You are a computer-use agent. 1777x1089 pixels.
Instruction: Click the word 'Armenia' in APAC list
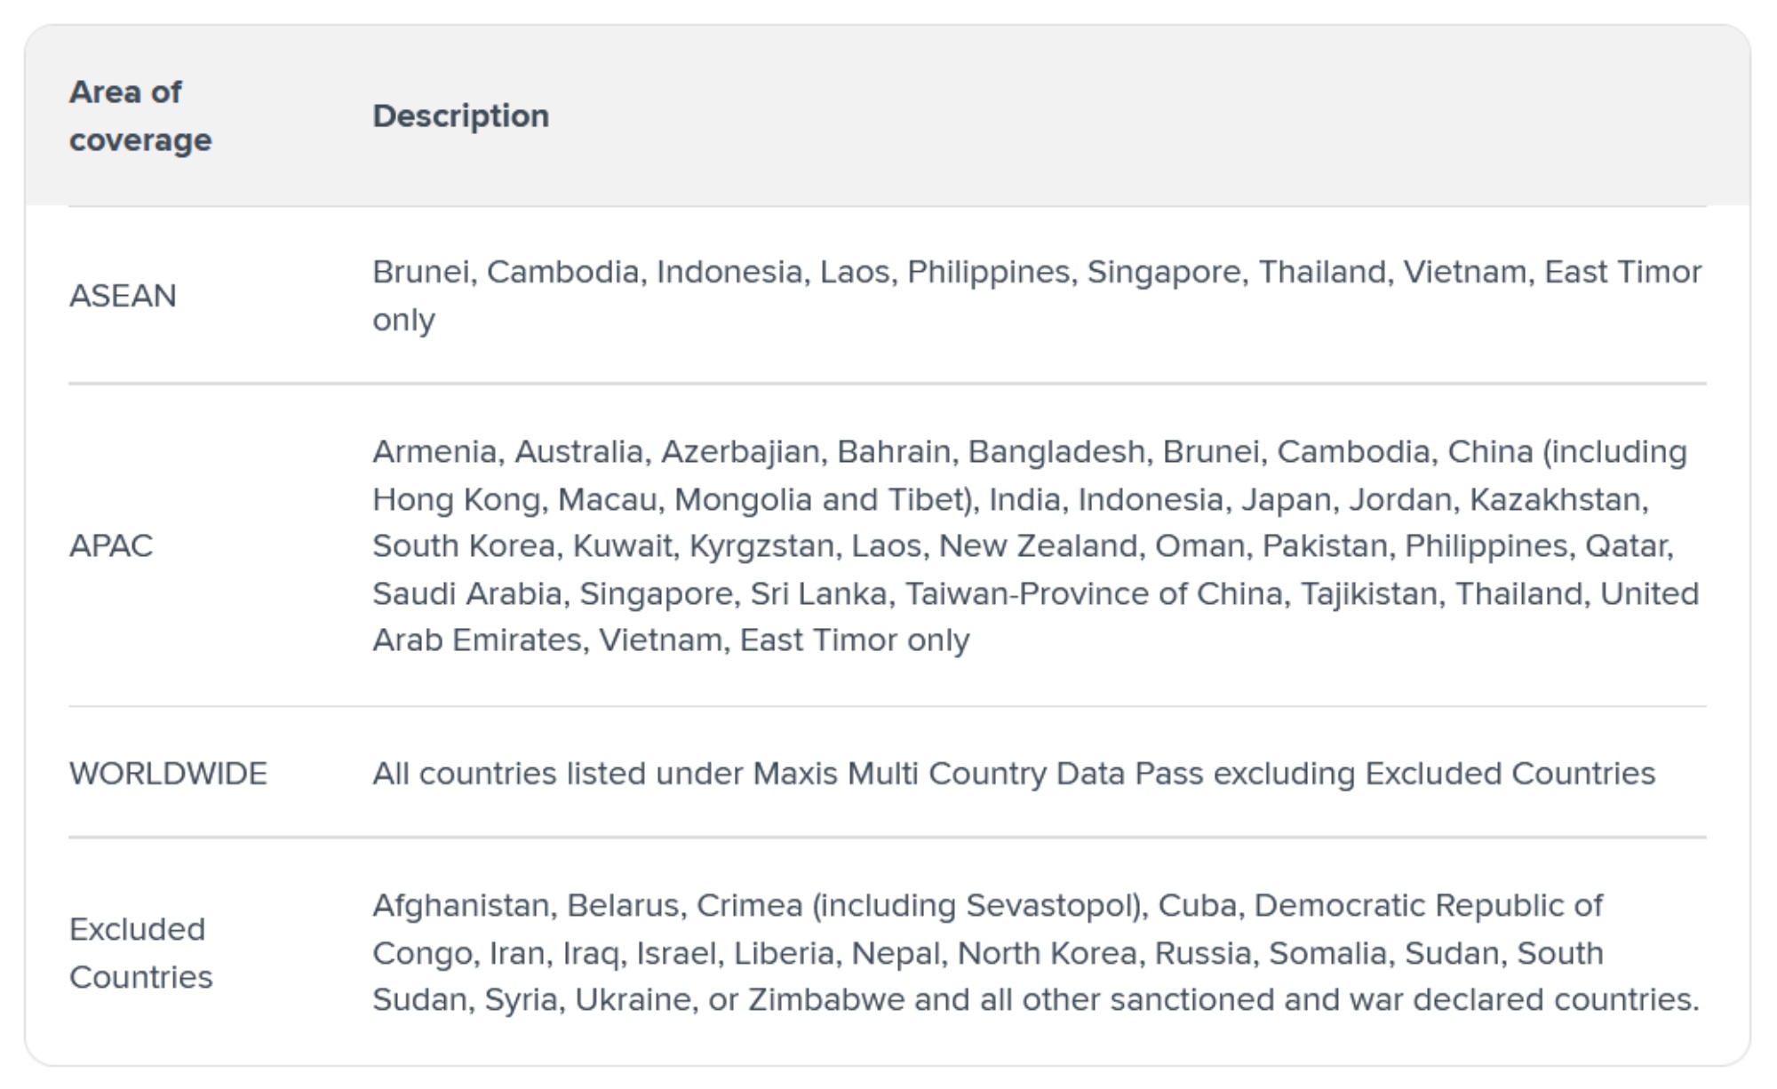point(434,452)
